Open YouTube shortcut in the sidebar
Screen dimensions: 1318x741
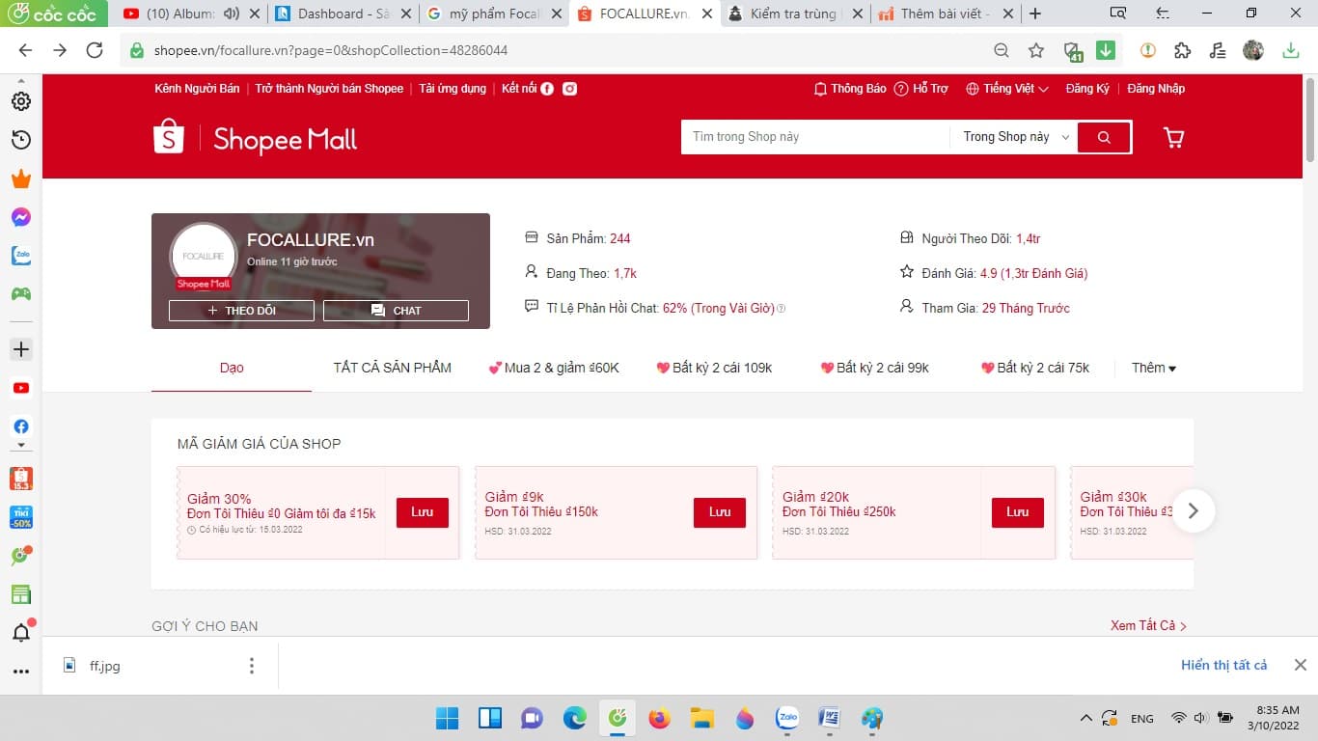click(20, 388)
